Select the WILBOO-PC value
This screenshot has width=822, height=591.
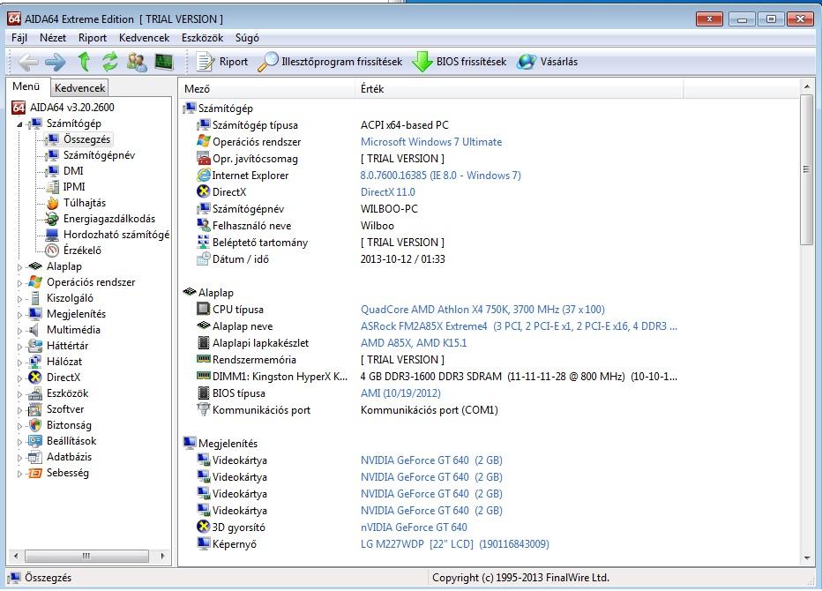point(389,209)
